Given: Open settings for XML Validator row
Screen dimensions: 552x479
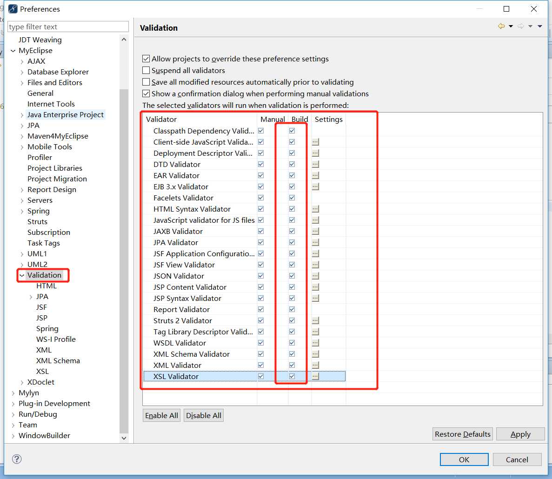Looking at the screenshot, I should 315,365.
